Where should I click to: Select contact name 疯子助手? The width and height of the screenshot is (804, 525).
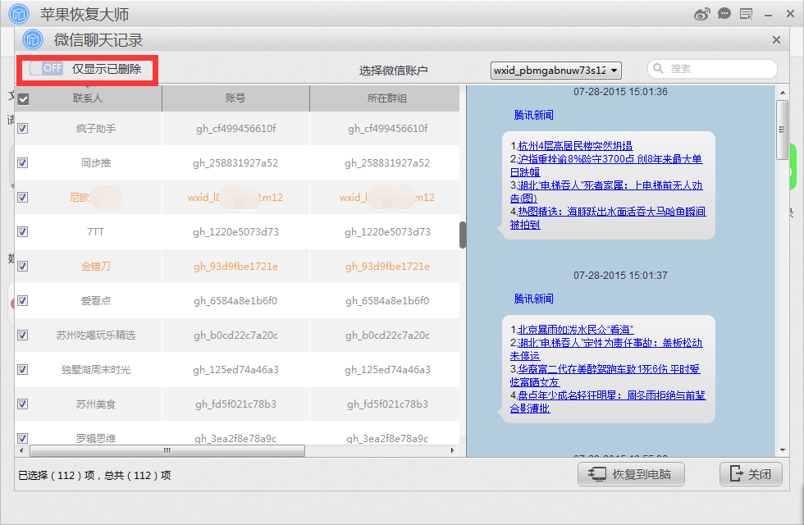96,128
